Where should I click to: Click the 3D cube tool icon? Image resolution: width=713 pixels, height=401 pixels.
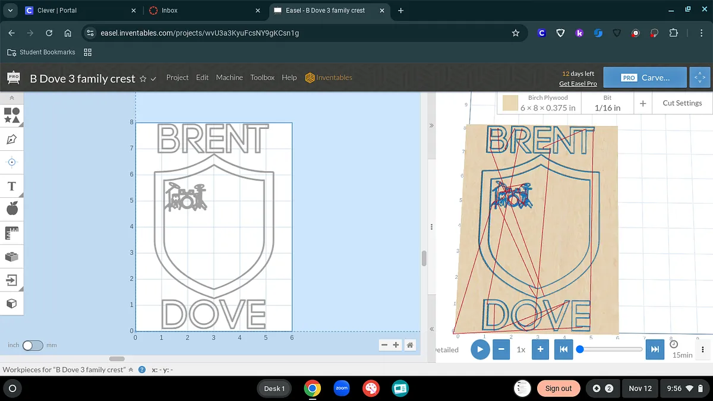pyautogui.click(x=12, y=304)
